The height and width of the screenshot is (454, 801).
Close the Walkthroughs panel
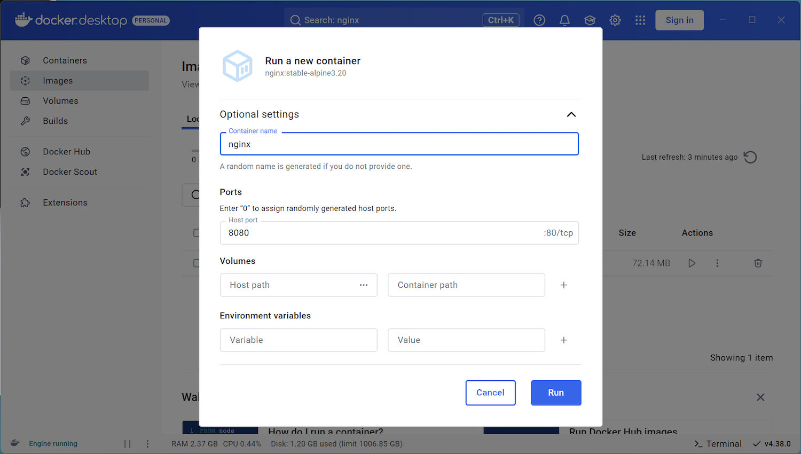(x=760, y=397)
